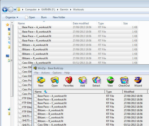Screen dimensions: 149x126
Task: Click the WinZip Extract icon
Action: 96,80
